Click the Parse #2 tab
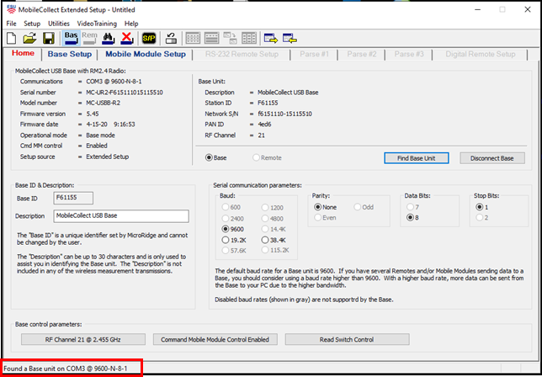 coord(362,54)
